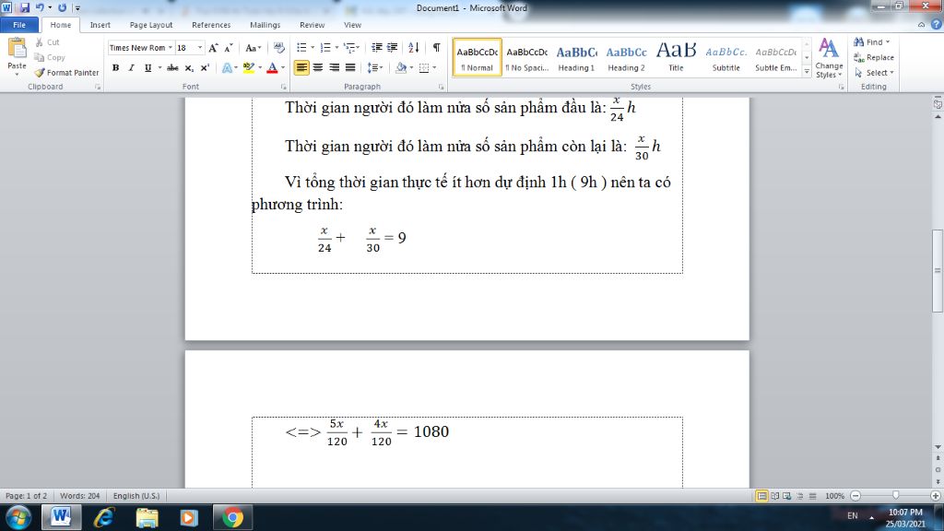
Task: Click the Bullets list icon
Action: point(301,48)
